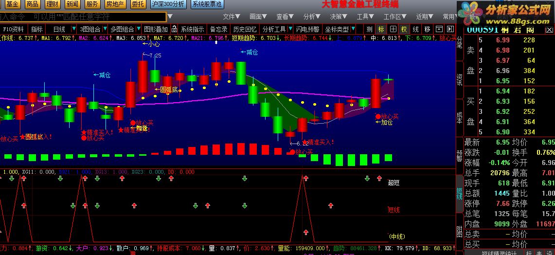The width and height of the screenshot is (555, 255).
Task: Click the 新闻 button
Action: point(72,4)
